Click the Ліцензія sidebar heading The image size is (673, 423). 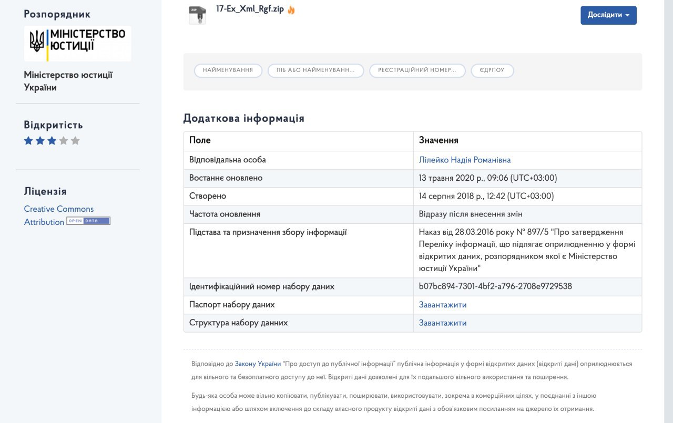45,191
